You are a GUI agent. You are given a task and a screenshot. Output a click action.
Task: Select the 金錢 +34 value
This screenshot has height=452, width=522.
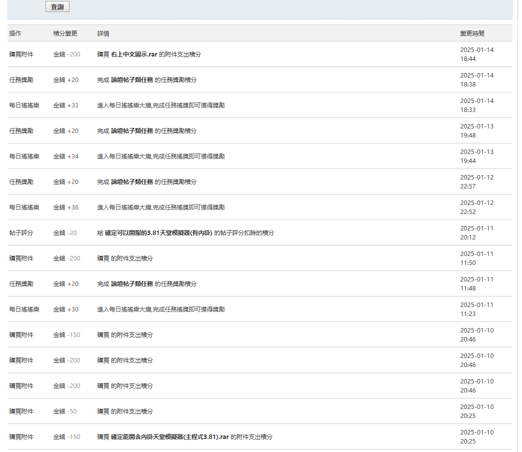pos(66,156)
